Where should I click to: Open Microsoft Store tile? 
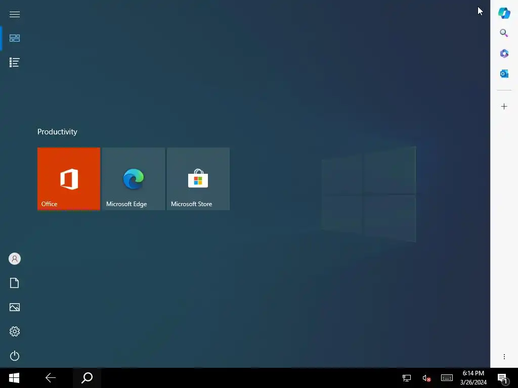[198, 179]
